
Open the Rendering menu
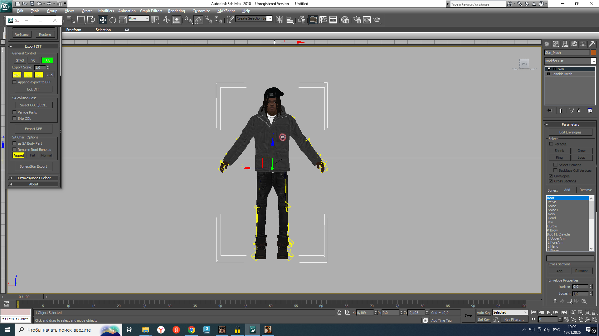[x=176, y=11]
